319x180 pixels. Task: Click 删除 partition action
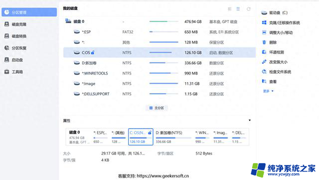click(x=273, y=42)
